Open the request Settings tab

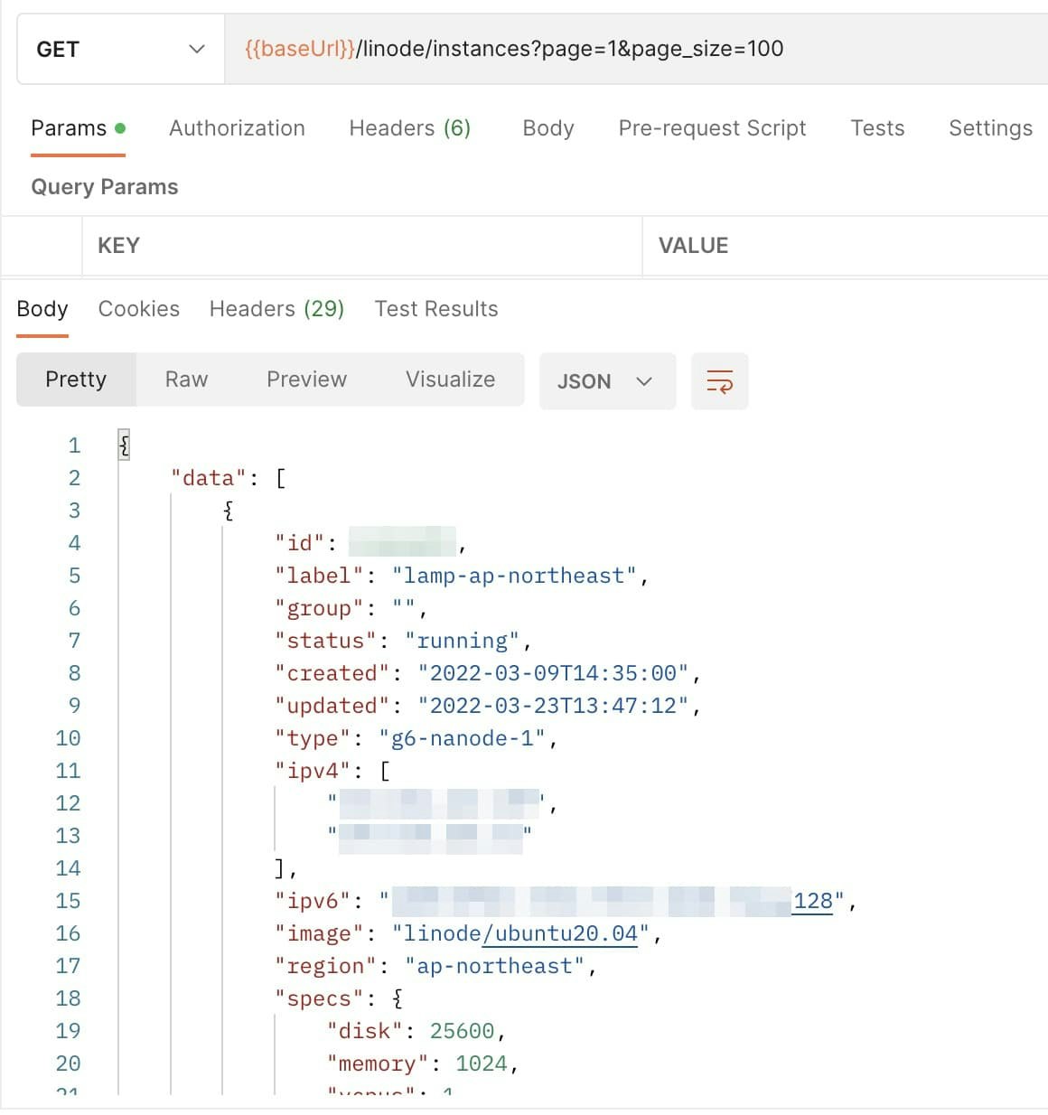click(989, 127)
